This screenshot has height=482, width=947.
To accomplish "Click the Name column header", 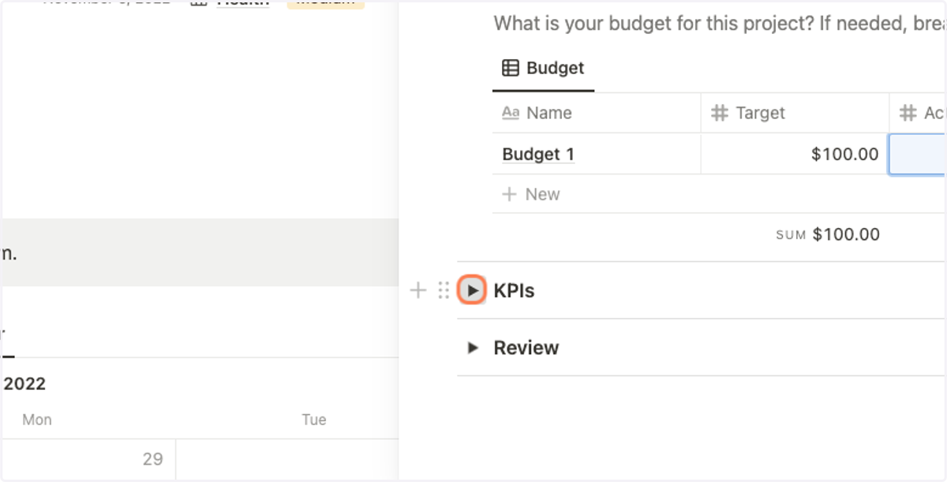I will pyautogui.click(x=597, y=113).
